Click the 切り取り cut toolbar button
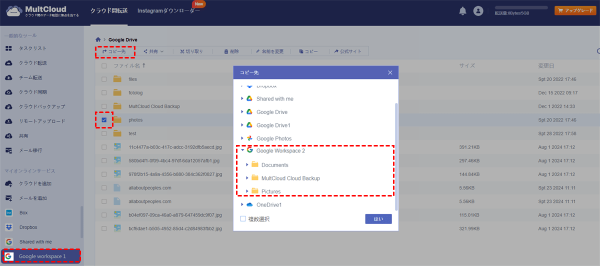Viewport: 600px width, 266px height. pyautogui.click(x=191, y=51)
